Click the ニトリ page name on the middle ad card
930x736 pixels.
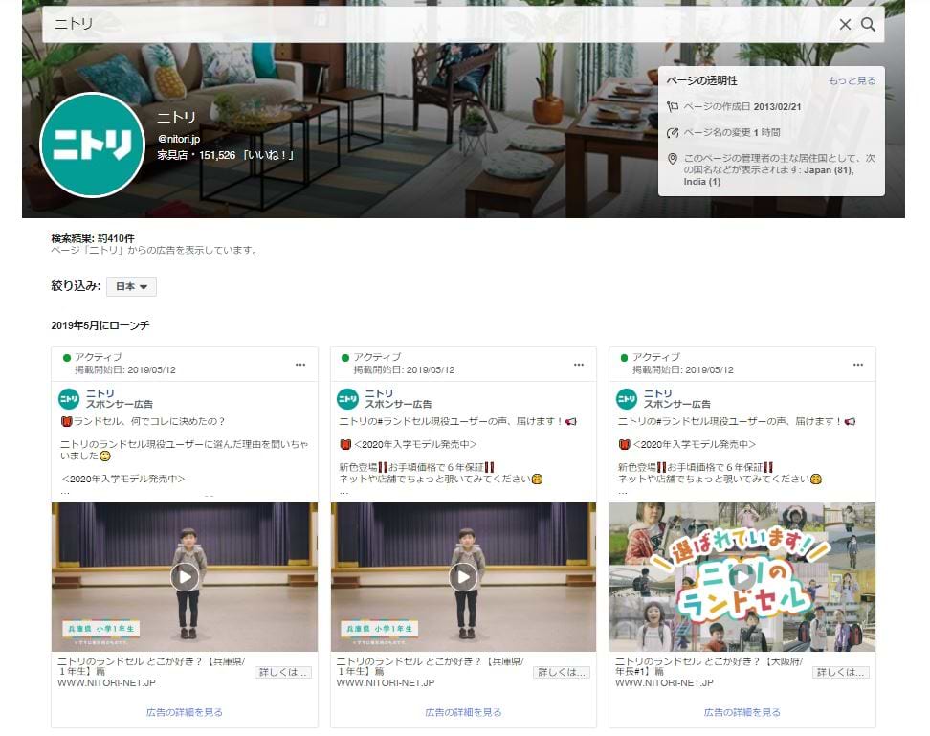tap(379, 393)
